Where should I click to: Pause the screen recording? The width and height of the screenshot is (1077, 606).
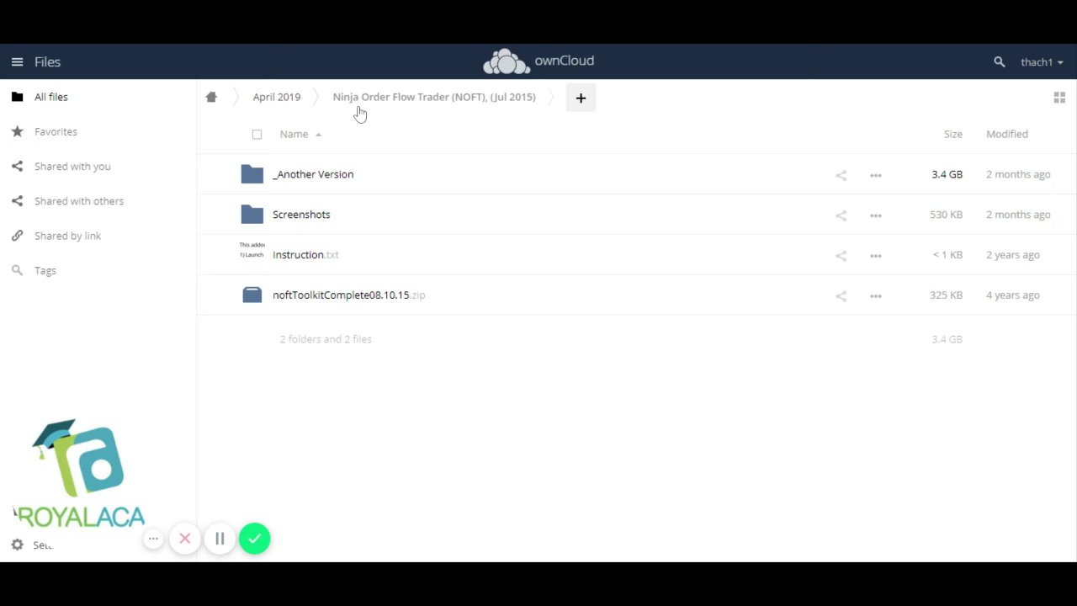click(220, 539)
